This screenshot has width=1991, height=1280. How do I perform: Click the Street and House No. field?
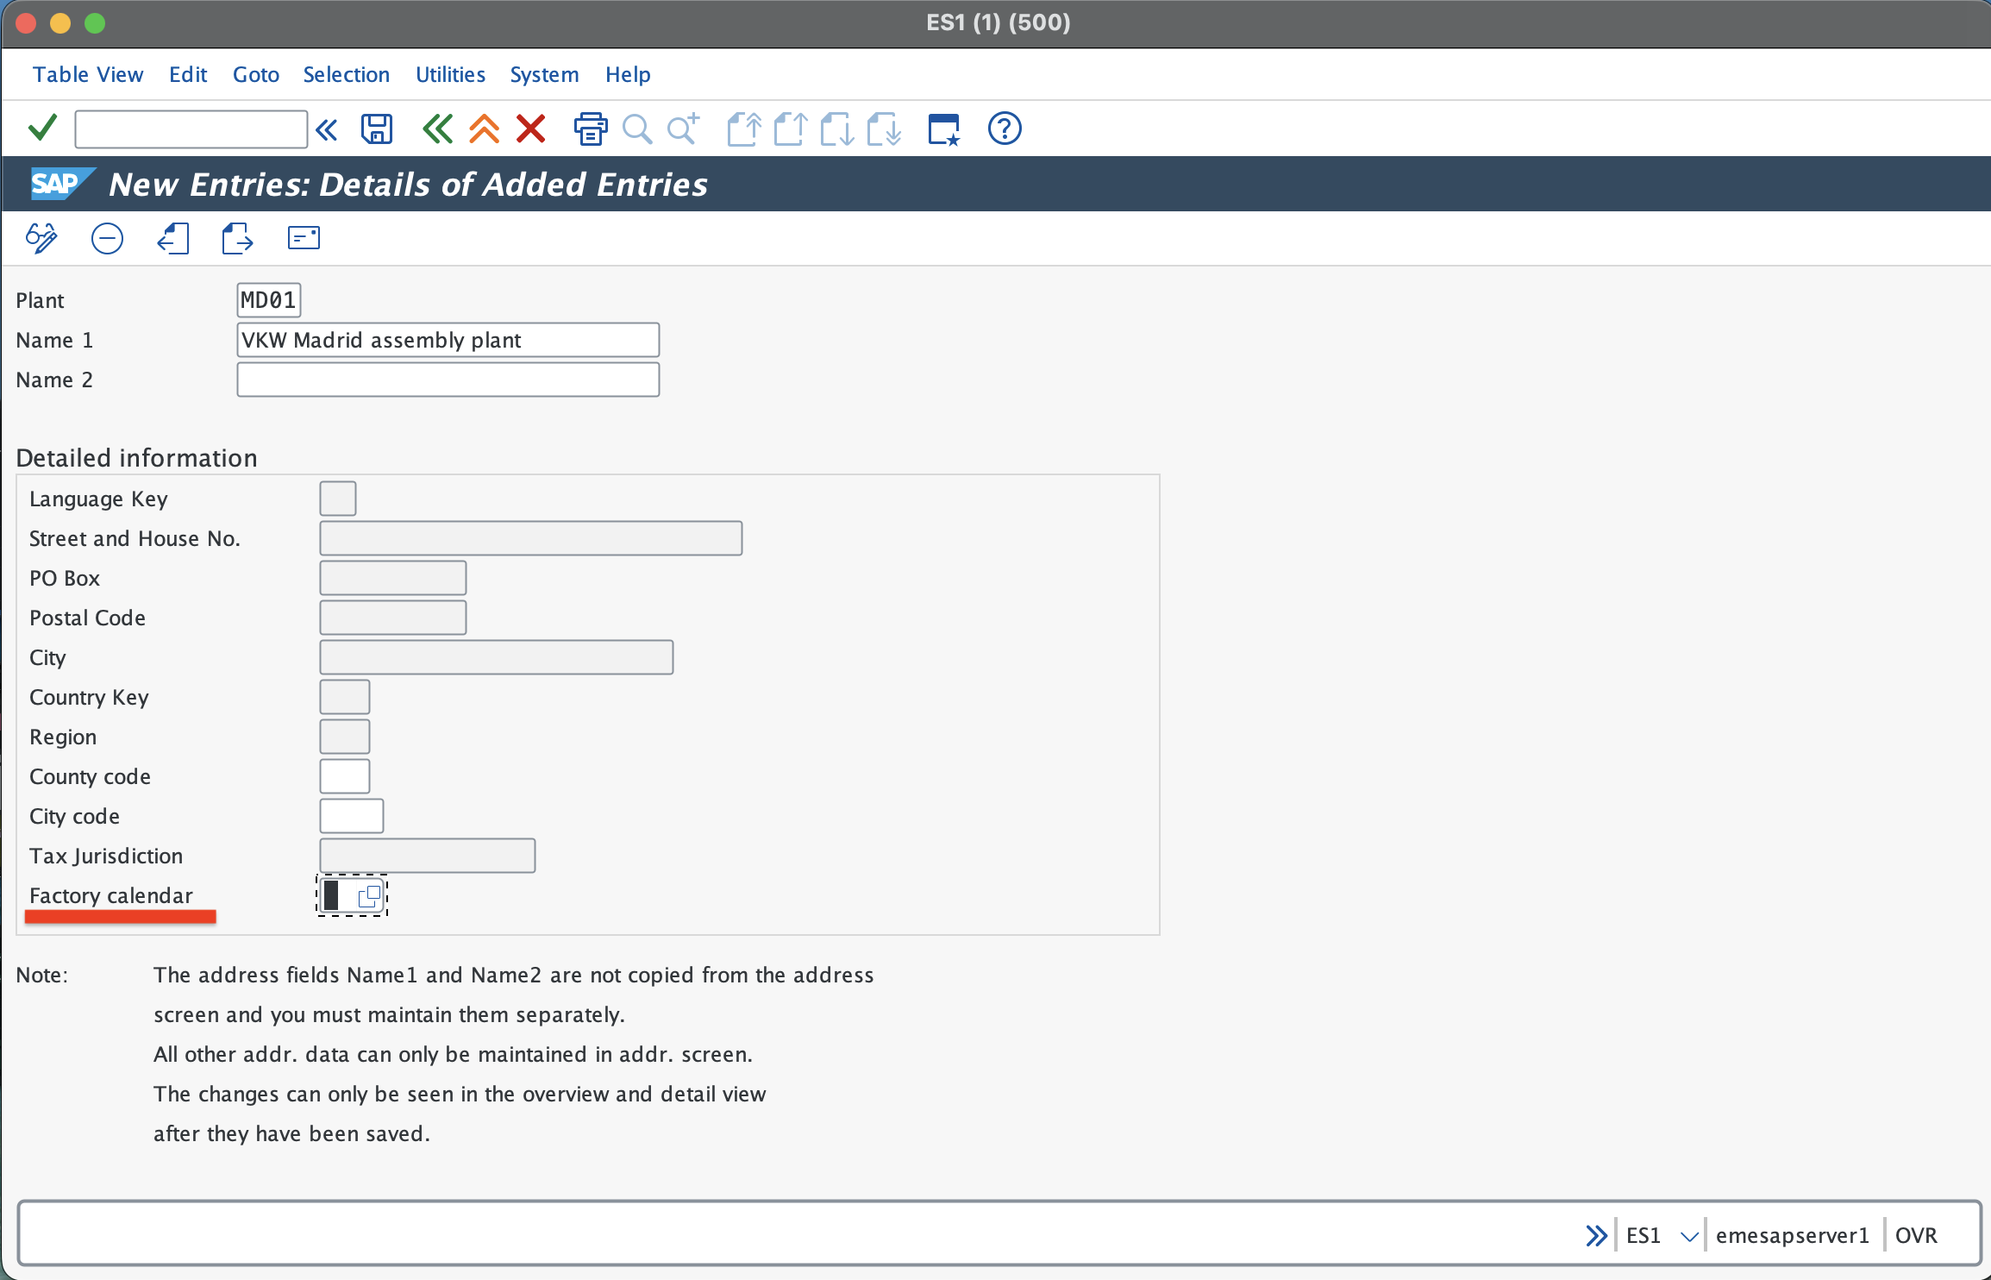tap(531, 538)
